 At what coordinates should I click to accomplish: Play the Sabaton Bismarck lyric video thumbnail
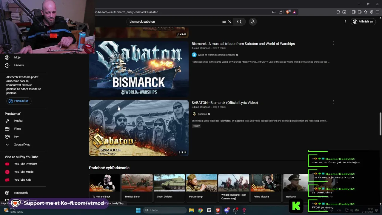coord(139,128)
